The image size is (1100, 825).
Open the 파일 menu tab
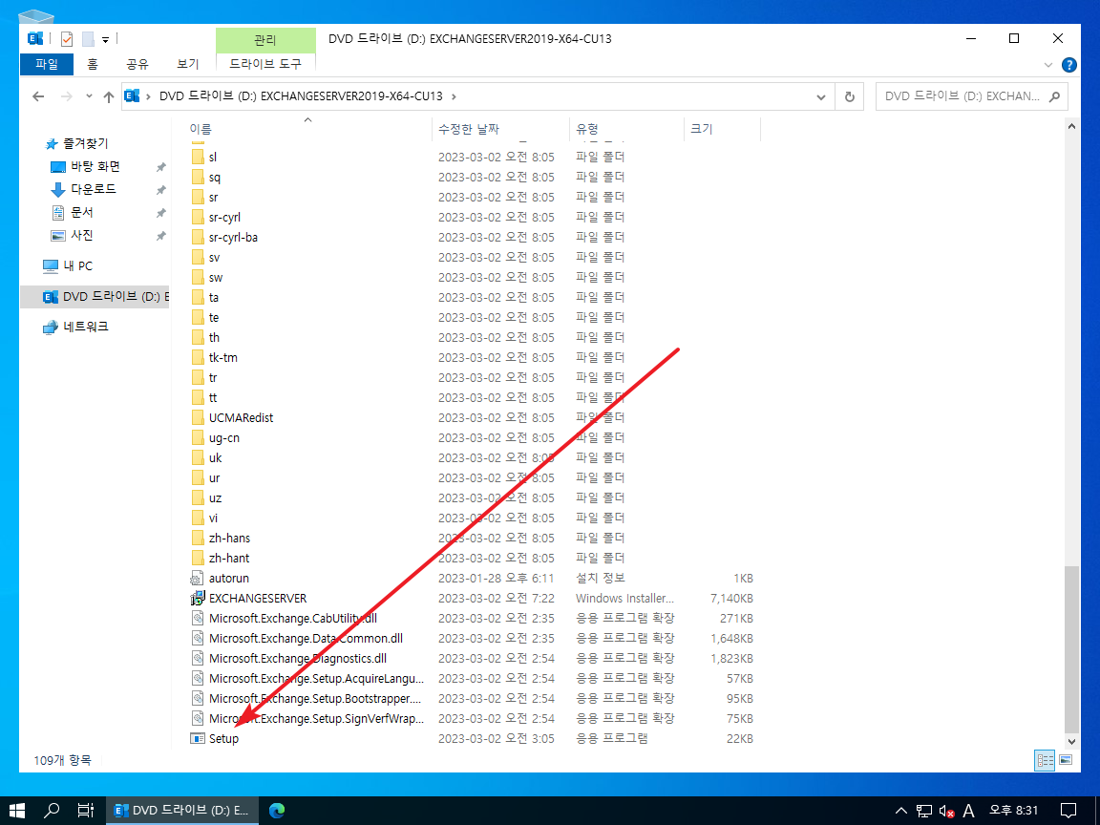[x=46, y=64]
